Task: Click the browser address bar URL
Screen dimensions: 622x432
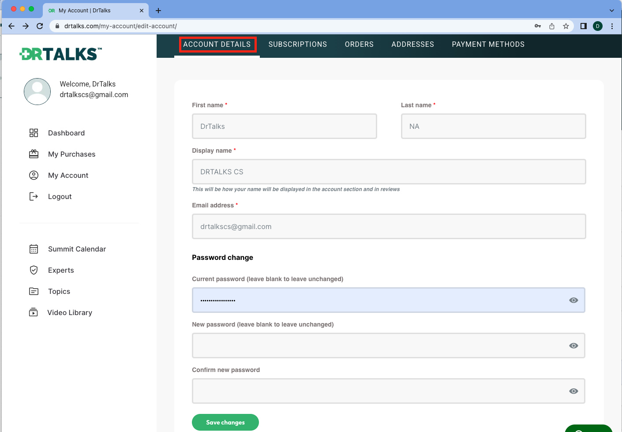Action: point(120,26)
